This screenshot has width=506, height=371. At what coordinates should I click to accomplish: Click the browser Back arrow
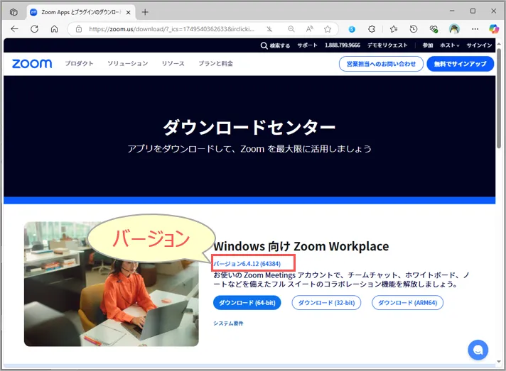(x=14, y=29)
